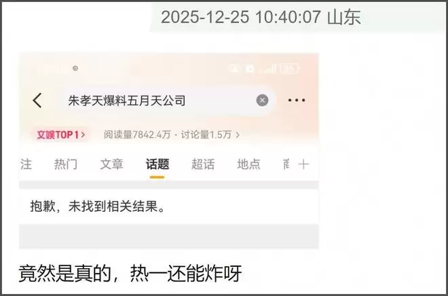Switch to the 热门 tab
This screenshot has height=296, width=448.
pos(65,164)
